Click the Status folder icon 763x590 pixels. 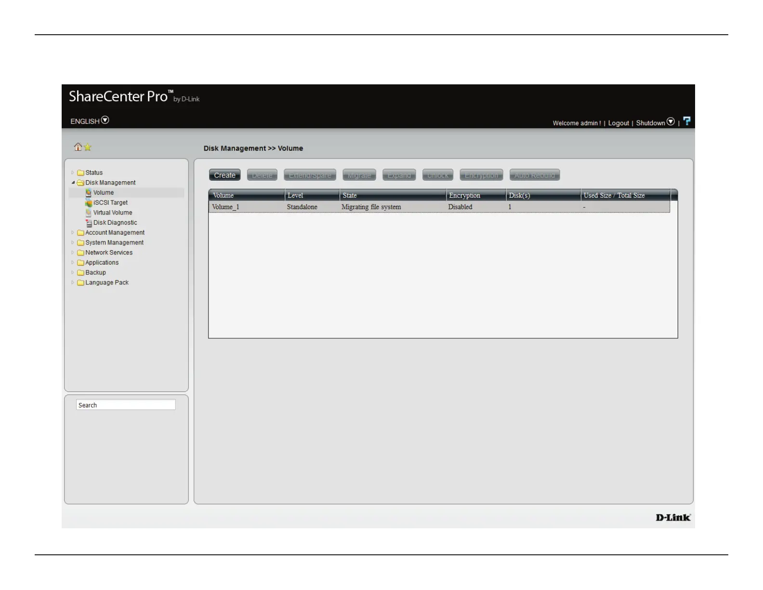pos(81,173)
